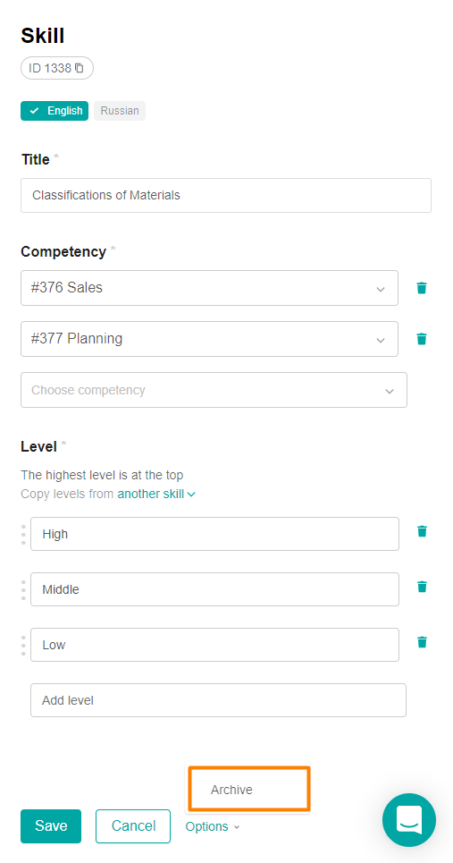Click the Add level input field
This screenshot has height=863, width=453.
click(218, 700)
